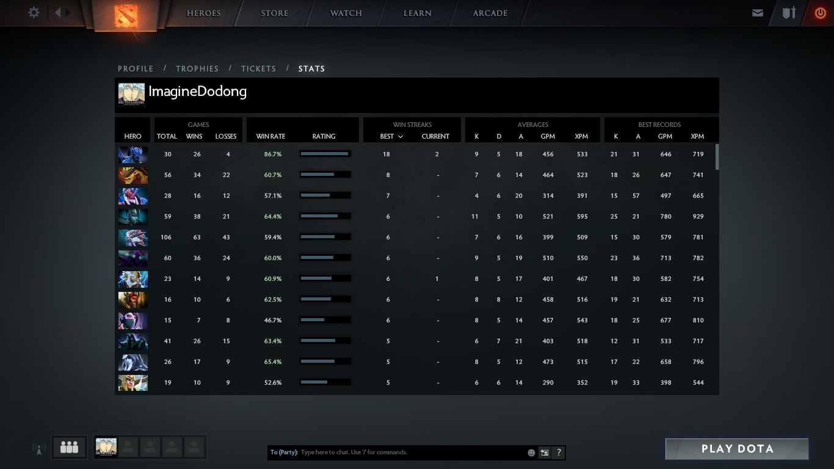Open the WATCH menu
The height and width of the screenshot is (469, 834).
click(x=346, y=13)
